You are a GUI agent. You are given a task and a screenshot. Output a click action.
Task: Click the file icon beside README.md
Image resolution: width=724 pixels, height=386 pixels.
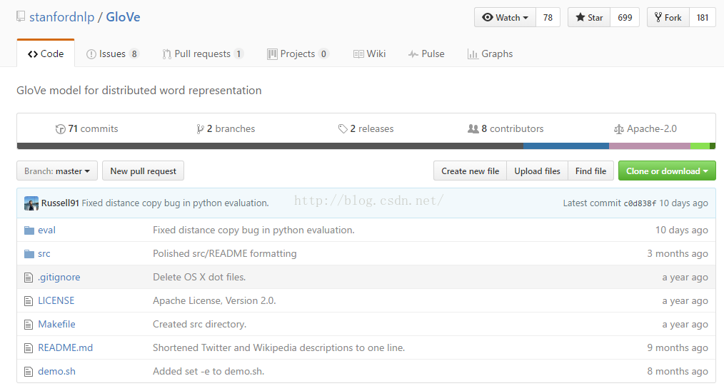pyautogui.click(x=29, y=348)
